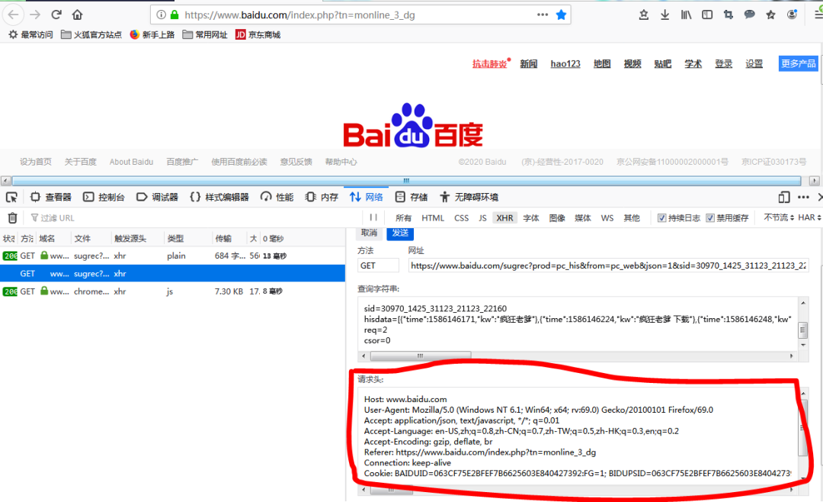Filter network requests by JS
This screenshot has width=823, height=502.
pyautogui.click(x=482, y=218)
